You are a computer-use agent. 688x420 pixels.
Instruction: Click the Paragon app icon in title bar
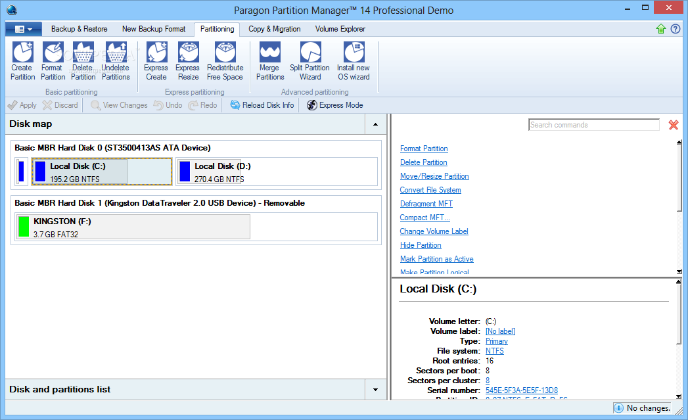point(12,10)
